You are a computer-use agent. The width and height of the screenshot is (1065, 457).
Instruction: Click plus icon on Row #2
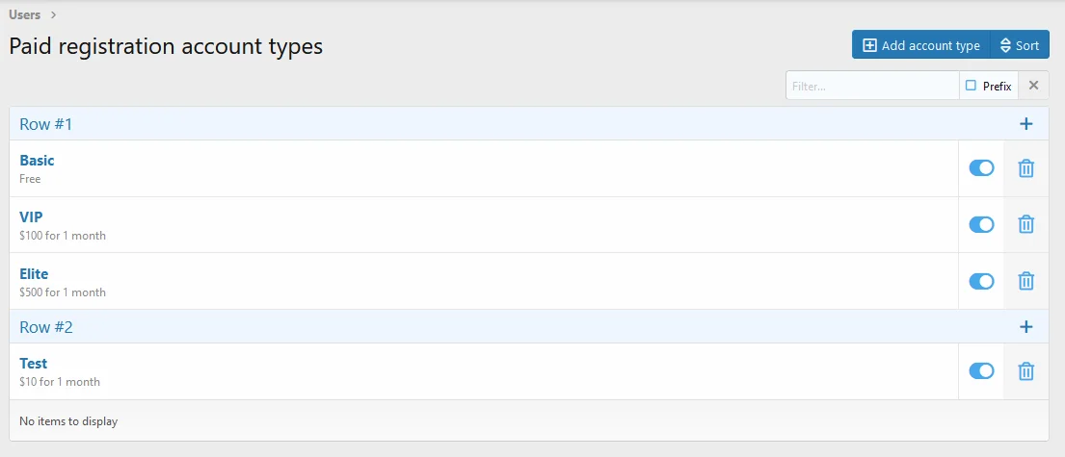(x=1026, y=327)
